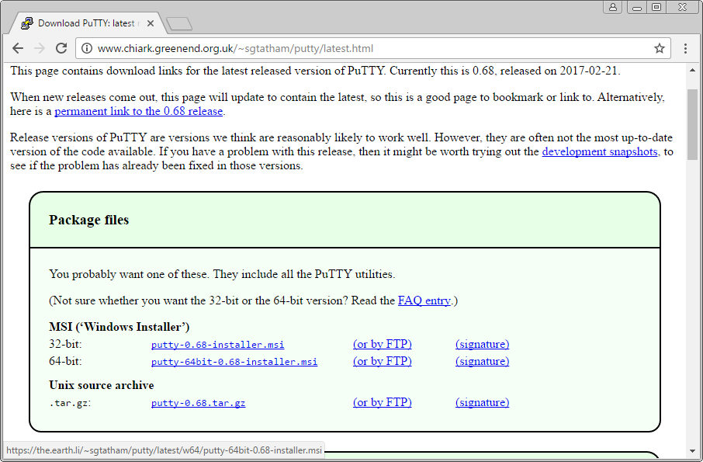This screenshot has height=462, width=703.
Task: Open the permanent link to 0.68 release
Action: (138, 111)
